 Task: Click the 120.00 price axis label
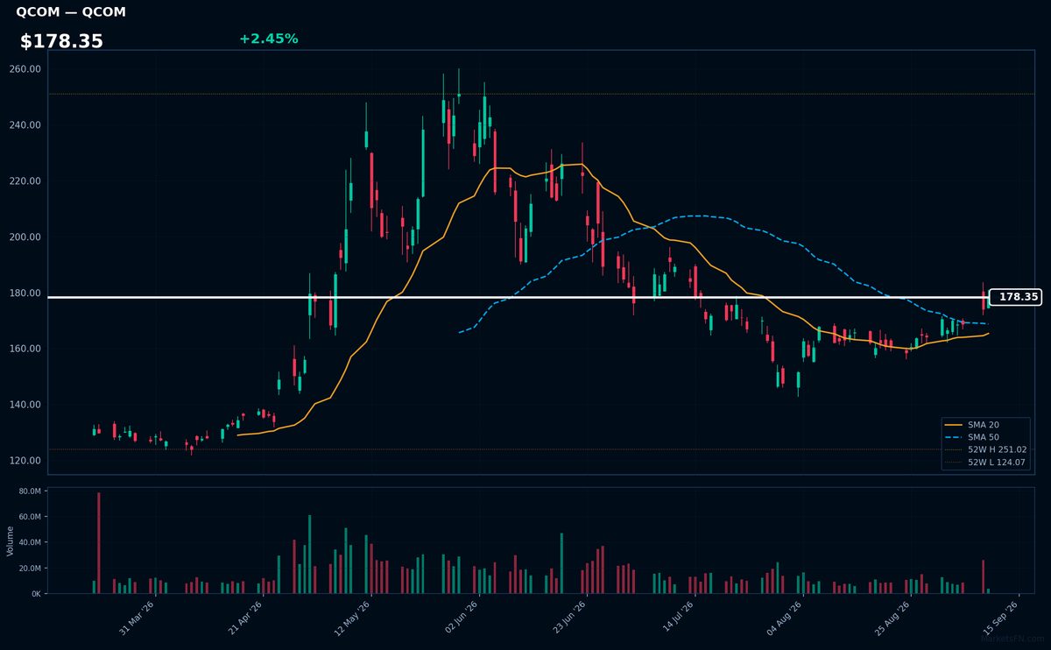click(x=25, y=461)
